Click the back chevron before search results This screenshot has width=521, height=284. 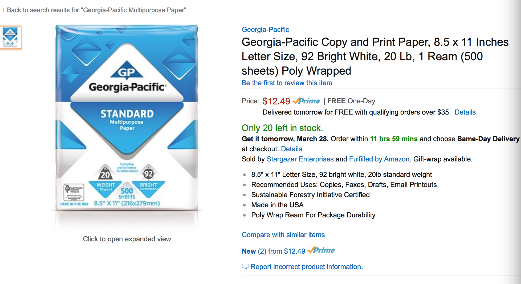[x=3, y=10]
